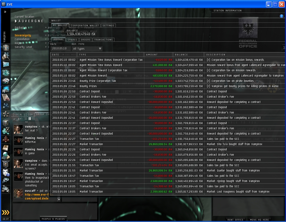Click the EVE window menu icon in the title bar

coord(3,4)
